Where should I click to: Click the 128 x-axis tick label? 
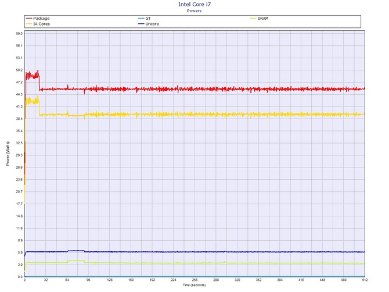pyautogui.click(x=110, y=280)
